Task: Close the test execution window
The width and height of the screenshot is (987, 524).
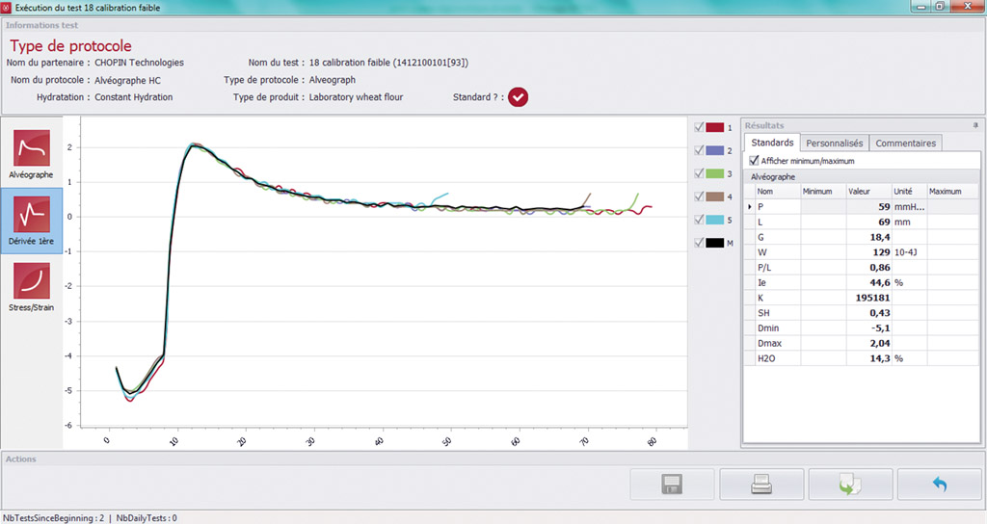Action: point(968,7)
